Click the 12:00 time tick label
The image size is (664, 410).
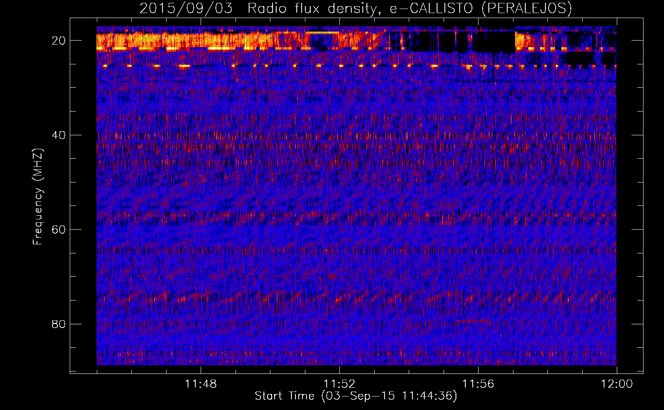coord(617,384)
